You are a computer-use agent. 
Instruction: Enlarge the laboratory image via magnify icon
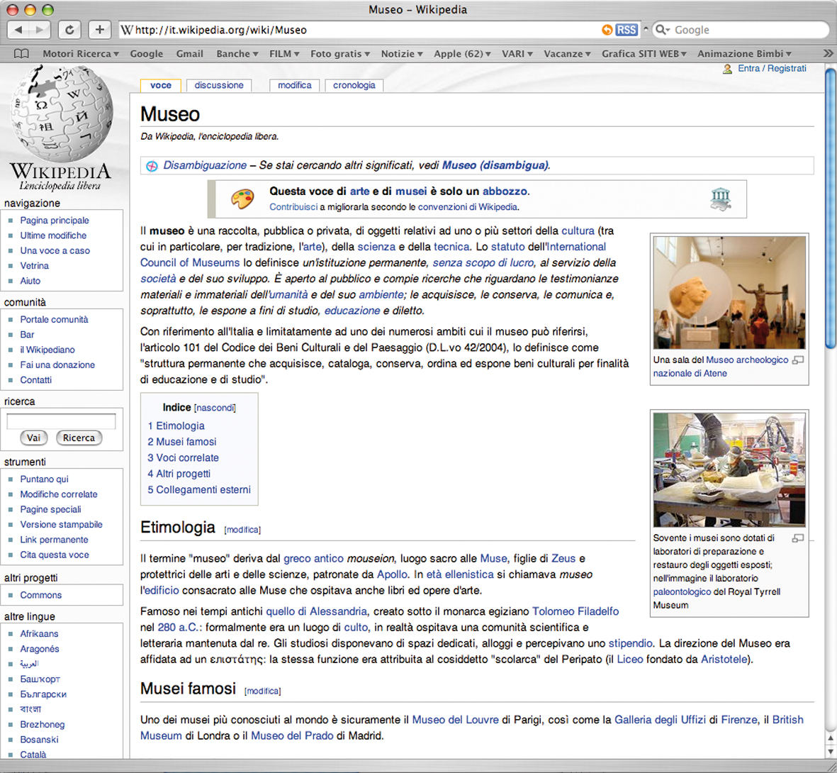[x=798, y=538]
